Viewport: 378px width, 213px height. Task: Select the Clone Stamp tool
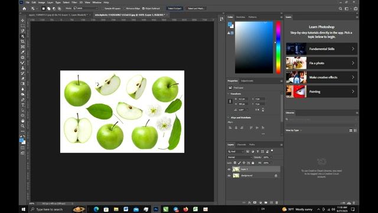[x=22, y=68]
